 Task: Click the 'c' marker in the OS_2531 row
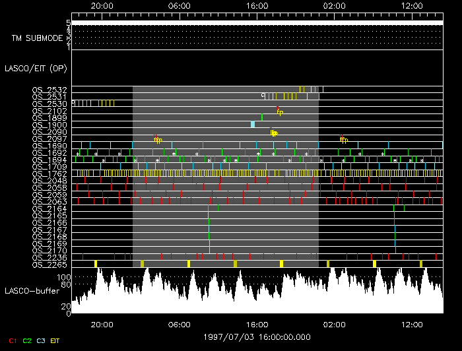pos(263,95)
